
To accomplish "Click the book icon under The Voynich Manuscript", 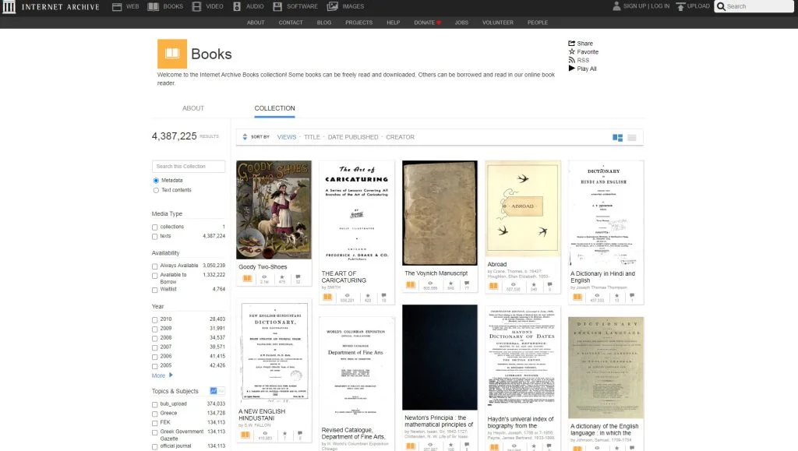I will pos(411,285).
